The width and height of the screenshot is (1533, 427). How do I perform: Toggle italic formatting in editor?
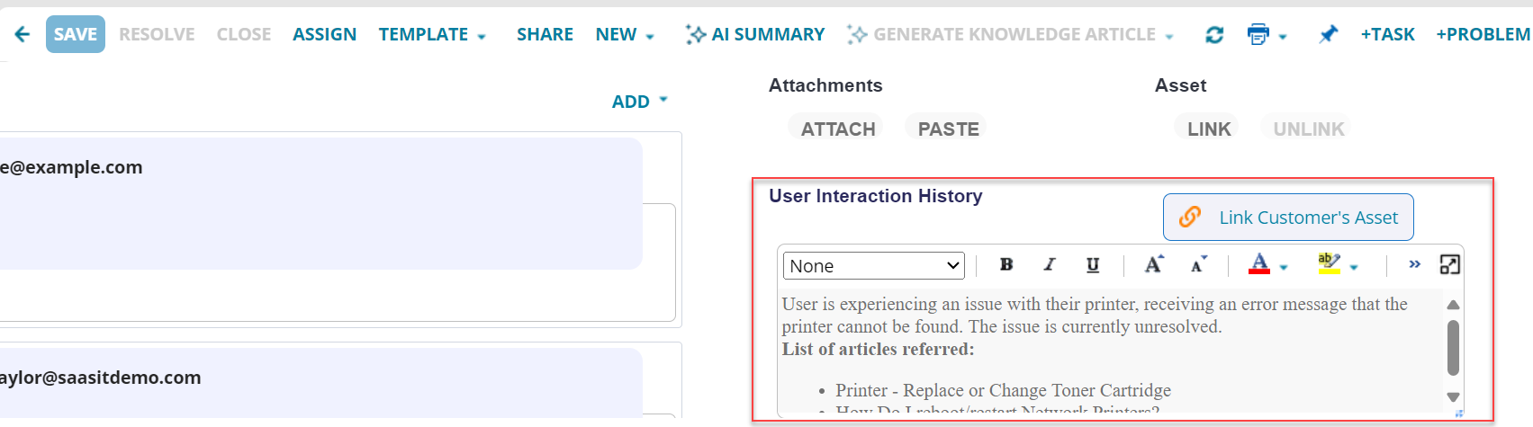1050,264
